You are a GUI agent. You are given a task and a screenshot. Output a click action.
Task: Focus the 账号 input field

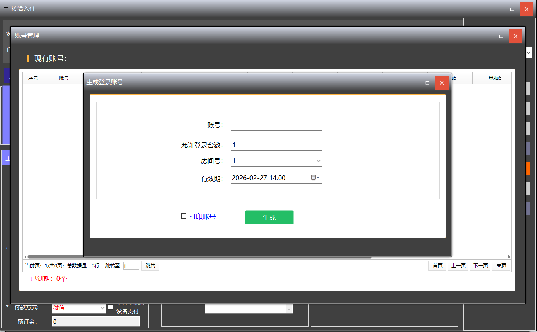pos(276,125)
